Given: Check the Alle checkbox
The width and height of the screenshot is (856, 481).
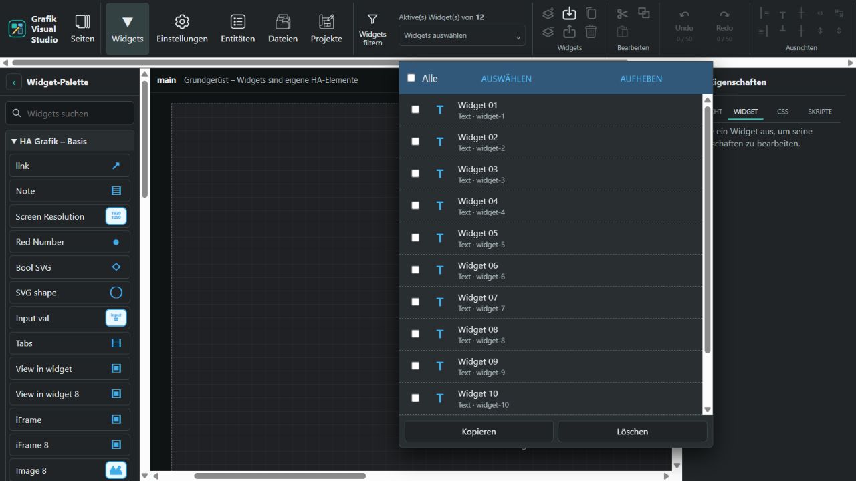Looking at the screenshot, I should point(411,78).
